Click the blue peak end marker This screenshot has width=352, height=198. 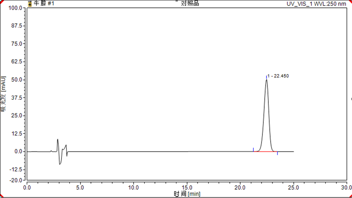click(277, 153)
